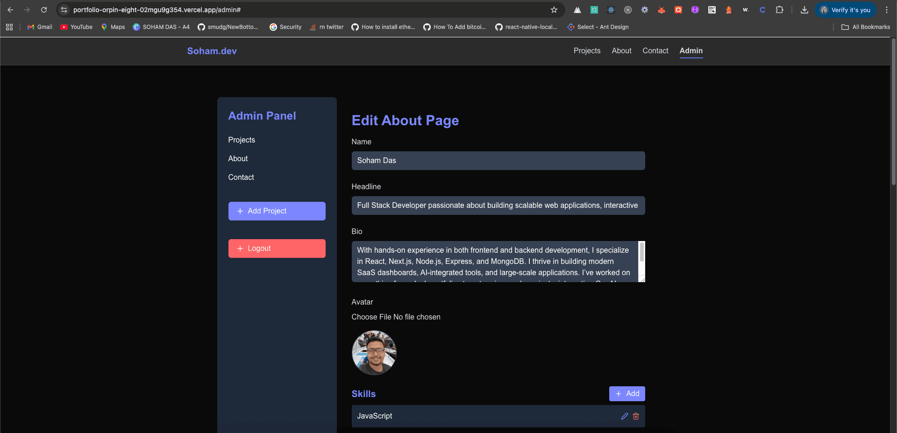Focus the Headline text field

click(498, 206)
